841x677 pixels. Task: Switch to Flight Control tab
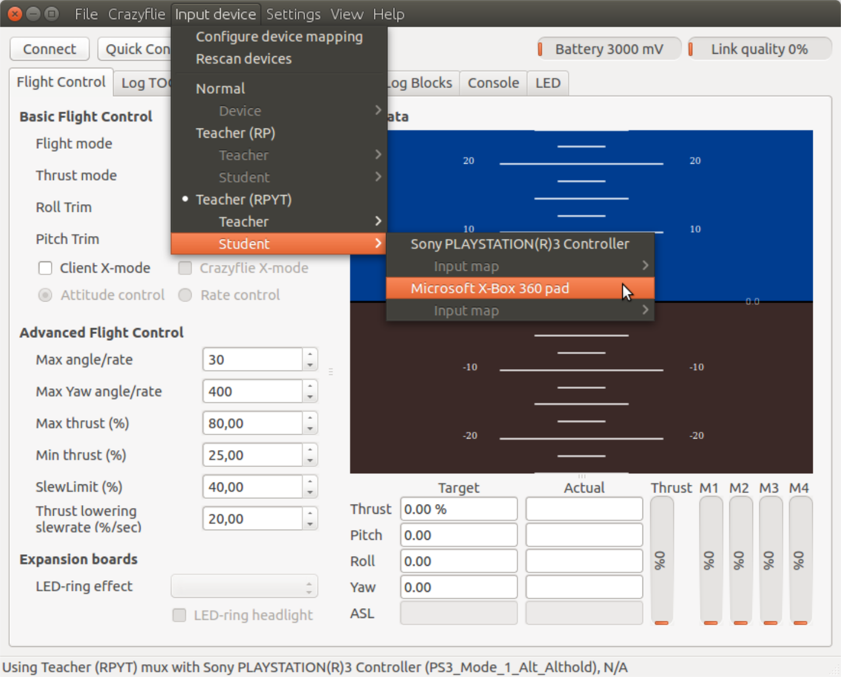tap(61, 82)
